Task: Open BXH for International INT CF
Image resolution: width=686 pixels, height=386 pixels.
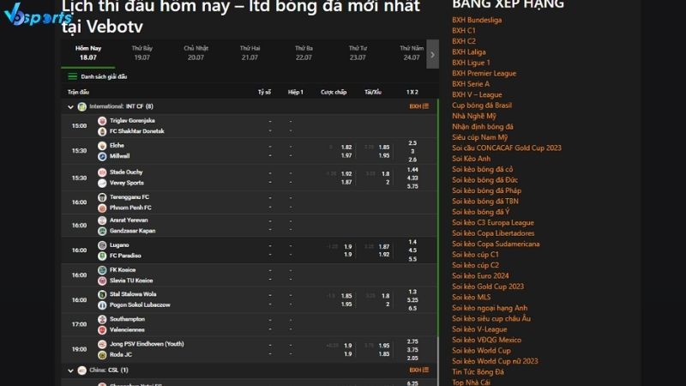Action: [x=418, y=106]
